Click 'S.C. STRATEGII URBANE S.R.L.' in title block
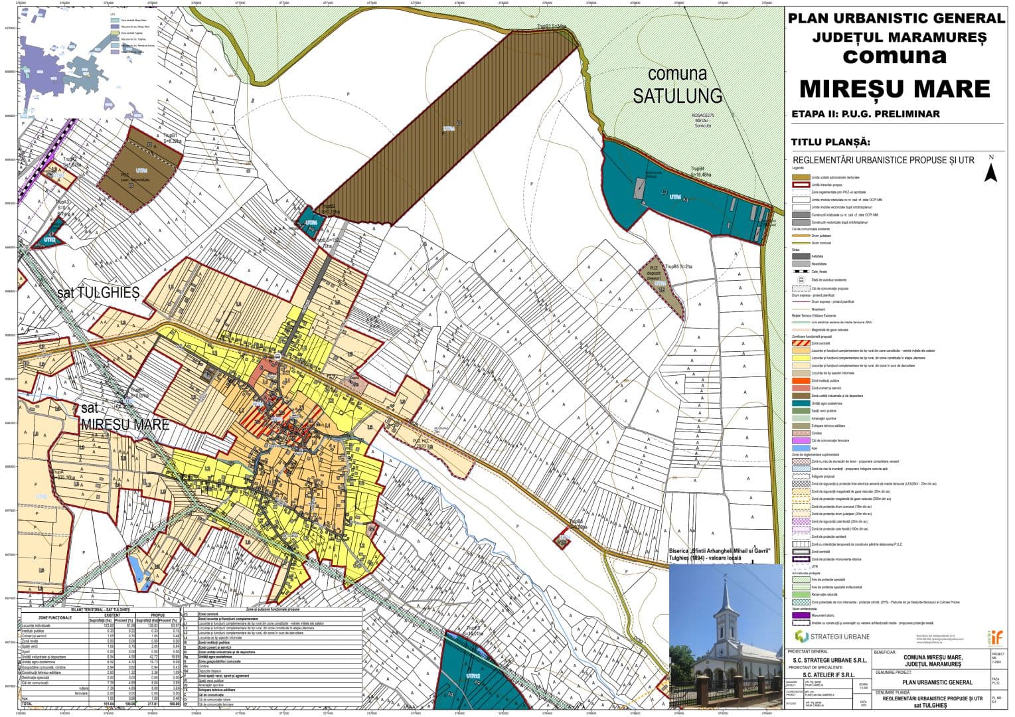This screenshot has height=717, width=1015. pyautogui.click(x=830, y=661)
